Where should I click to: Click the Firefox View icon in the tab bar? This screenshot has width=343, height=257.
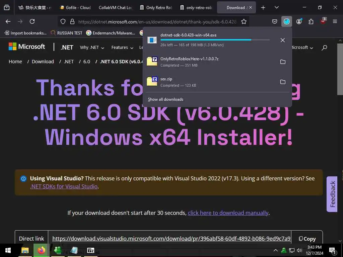point(7,8)
